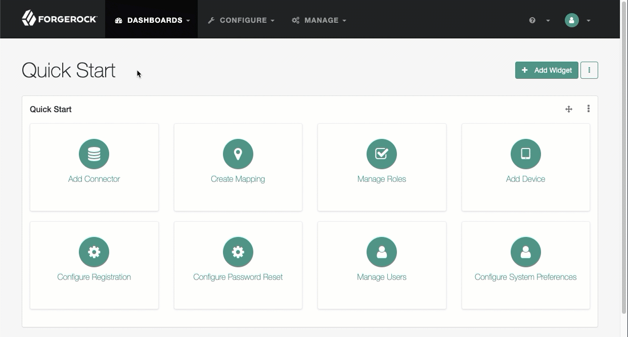Viewport: 628px width, 337px height.
Task: Click the Add Connector database icon
Action: tap(94, 154)
